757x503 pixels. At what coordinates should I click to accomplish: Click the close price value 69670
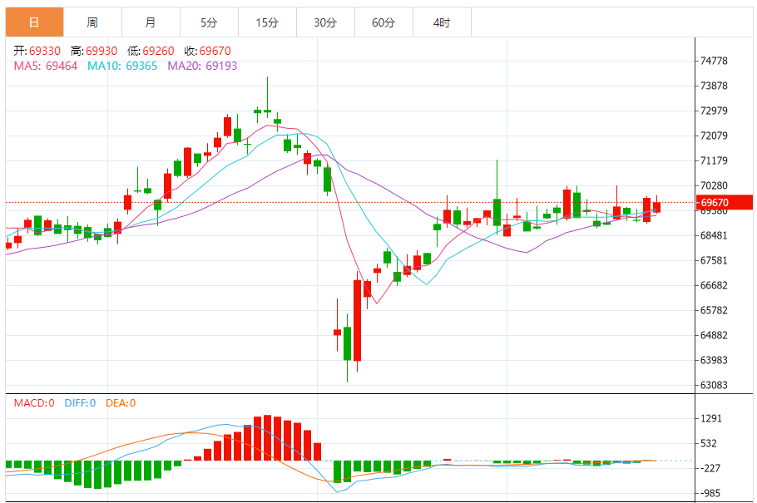(215, 52)
